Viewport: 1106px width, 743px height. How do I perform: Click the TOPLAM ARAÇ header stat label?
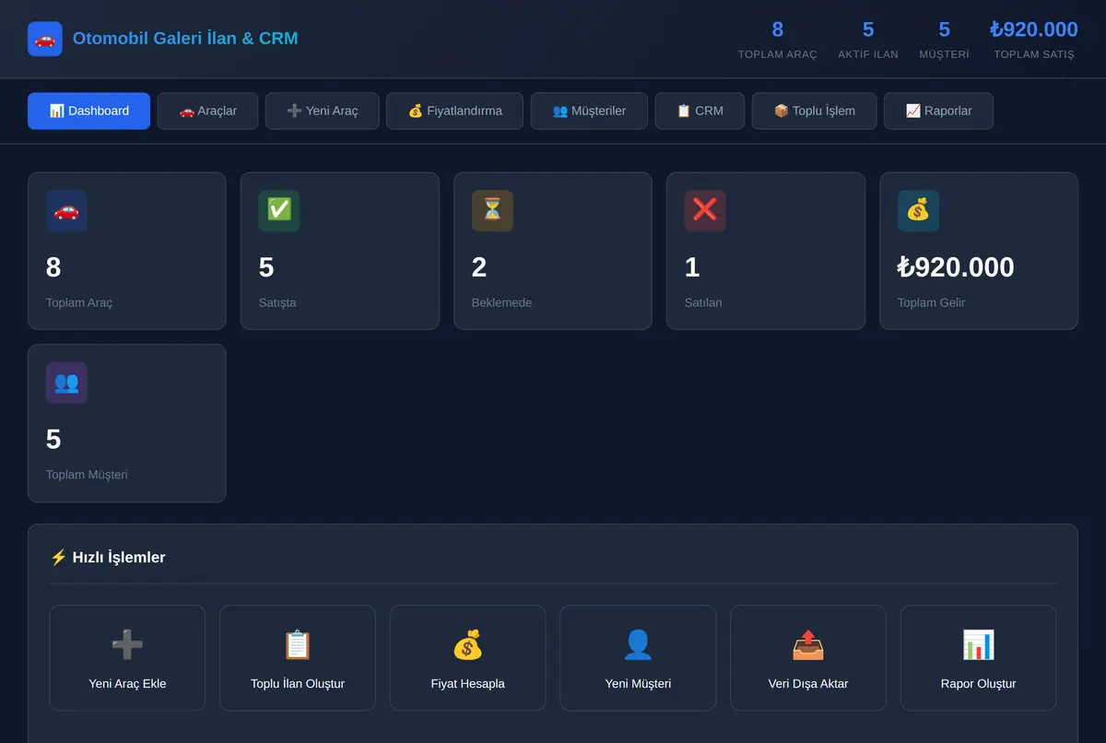tap(778, 54)
